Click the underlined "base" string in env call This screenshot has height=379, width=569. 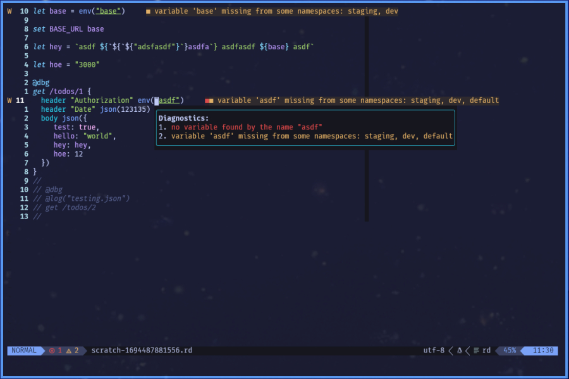coord(109,11)
